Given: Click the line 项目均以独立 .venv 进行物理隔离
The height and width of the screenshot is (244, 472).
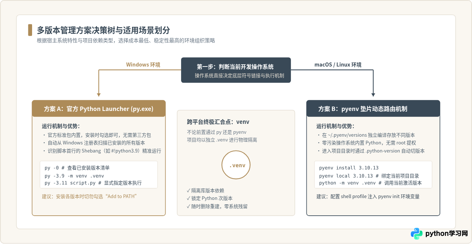Looking at the screenshot, I should (x=222, y=140).
